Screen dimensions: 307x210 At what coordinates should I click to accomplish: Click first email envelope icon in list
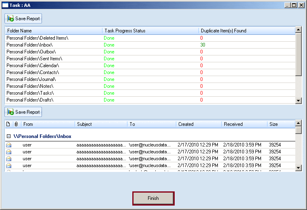(9, 145)
